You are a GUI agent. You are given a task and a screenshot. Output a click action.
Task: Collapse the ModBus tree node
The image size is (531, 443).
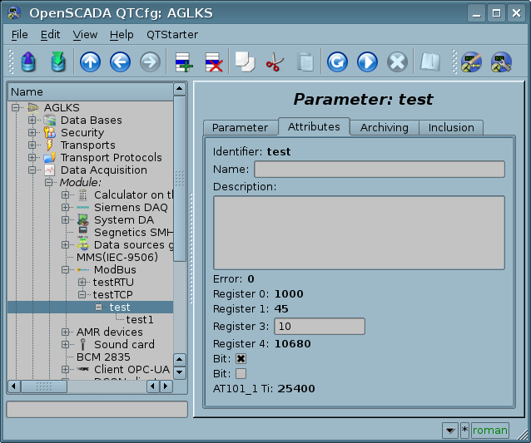pyautogui.click(x=66, y=270)
